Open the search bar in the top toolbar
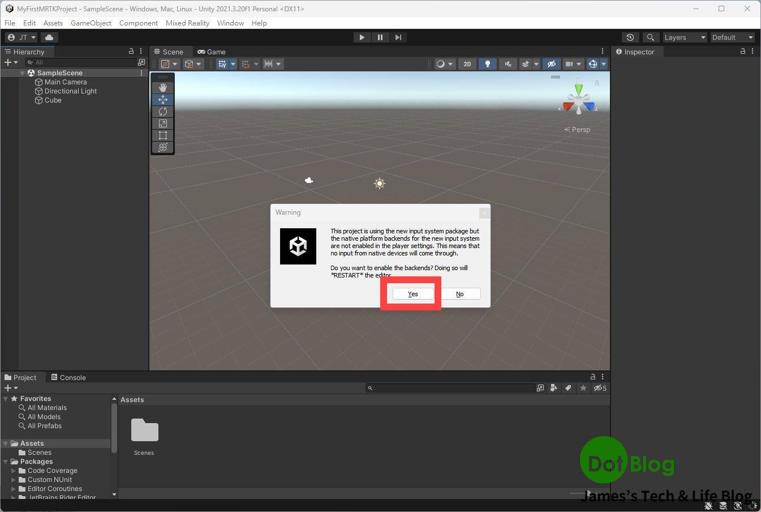Screen dimensions: 761x512 650,37
